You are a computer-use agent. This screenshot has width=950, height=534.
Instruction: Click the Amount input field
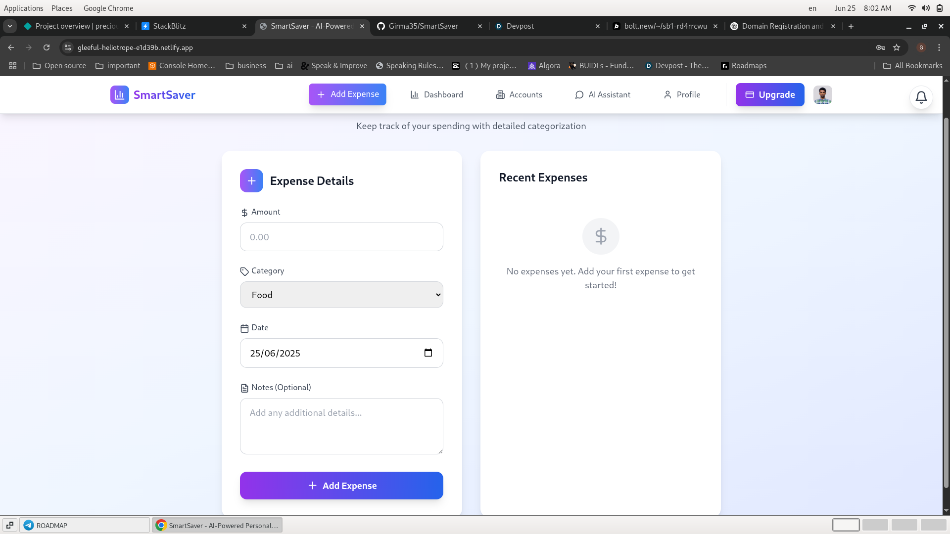tap(341, 237)
